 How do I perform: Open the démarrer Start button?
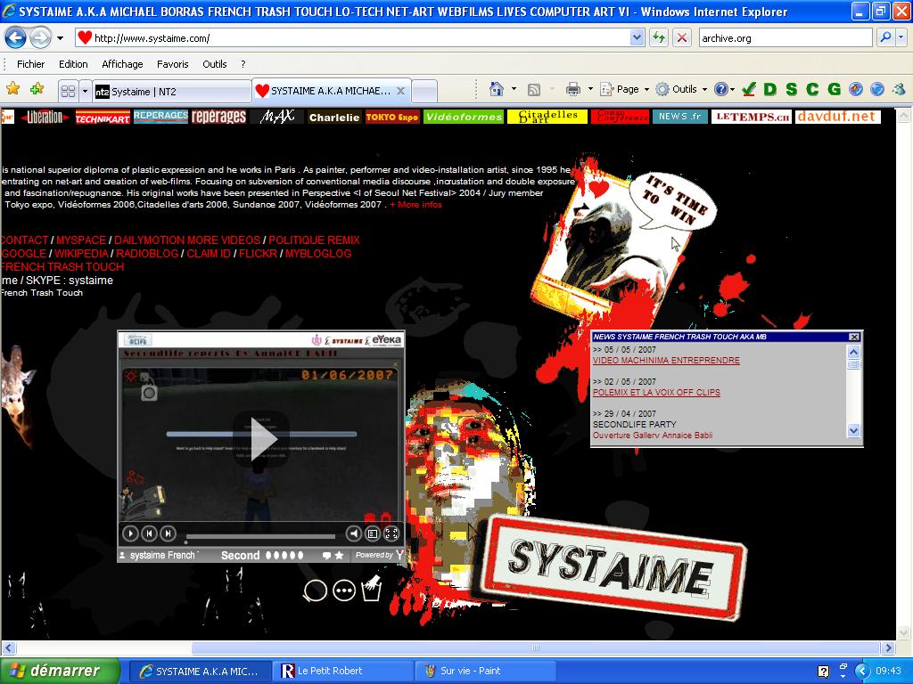click(x=58, y=671)
